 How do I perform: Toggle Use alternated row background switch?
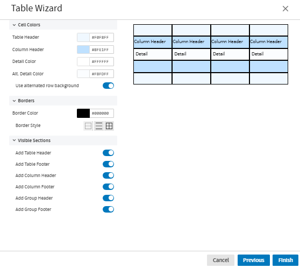click(x=108, y=86)
